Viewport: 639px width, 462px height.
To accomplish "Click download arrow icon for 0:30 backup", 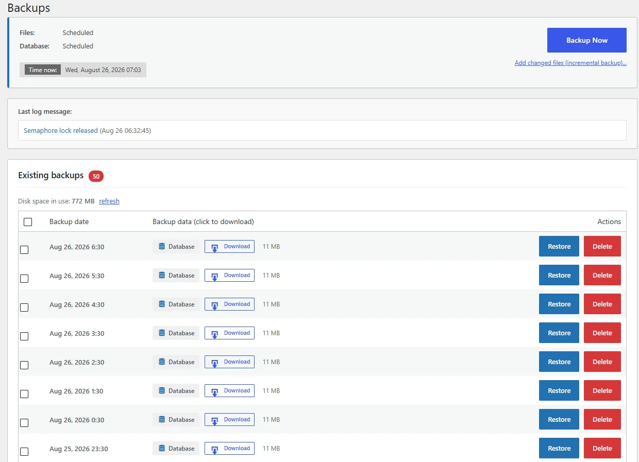I will coord(215,421).
